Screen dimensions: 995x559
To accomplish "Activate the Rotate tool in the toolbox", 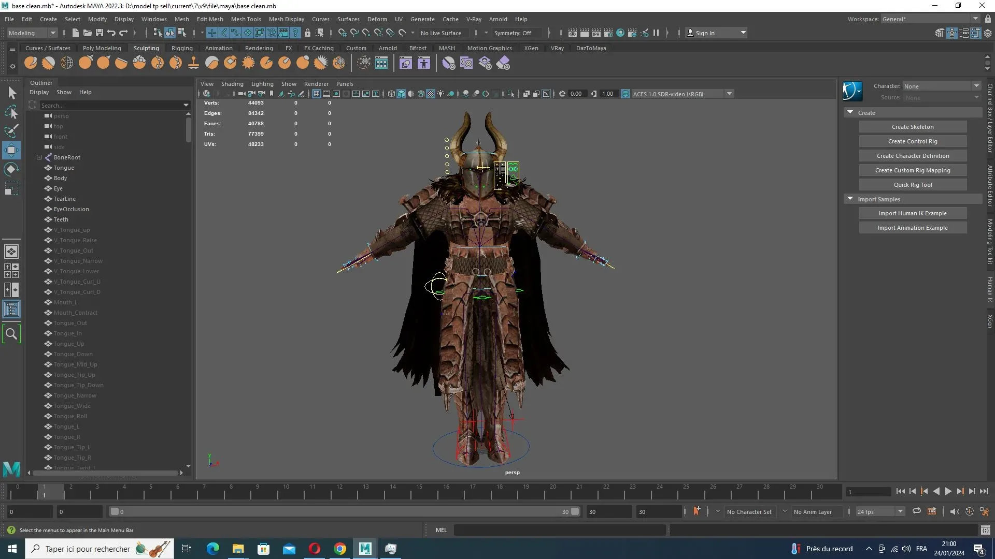I will point(11,169).
